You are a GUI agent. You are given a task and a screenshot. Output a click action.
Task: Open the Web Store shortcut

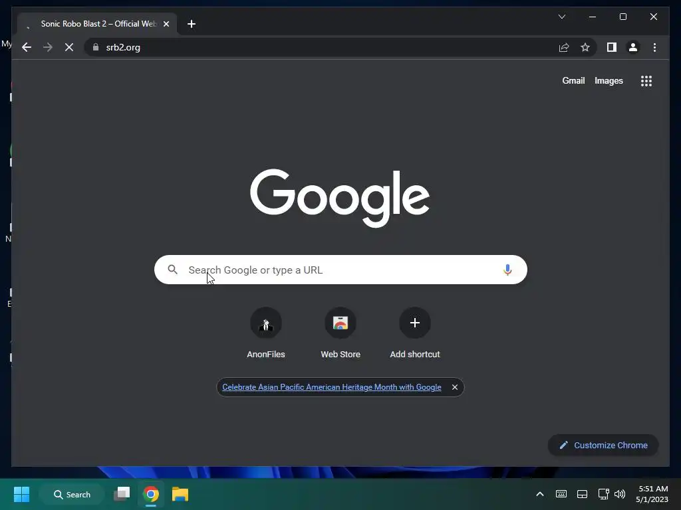click(340, 333)
